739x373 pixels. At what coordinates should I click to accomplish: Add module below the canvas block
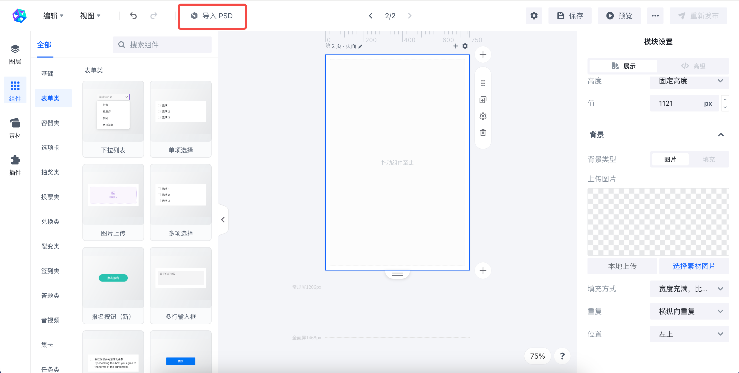pyautogui.click(x=483, y=271)
